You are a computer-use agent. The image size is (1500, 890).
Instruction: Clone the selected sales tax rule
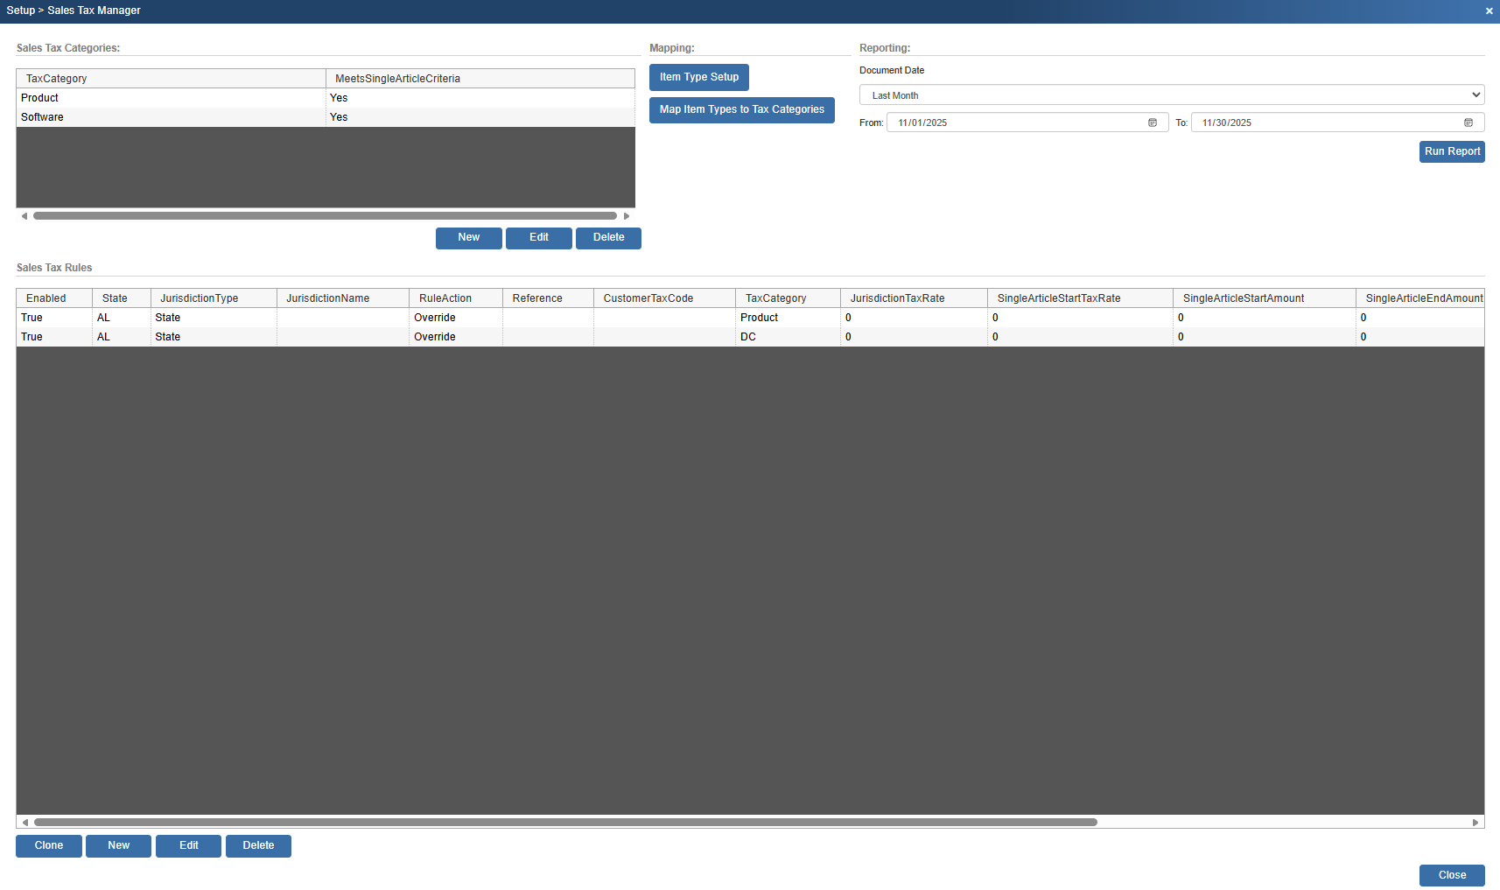tap(49, 845)
